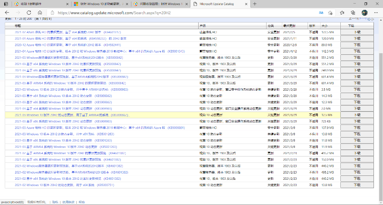Sort results by 产品 column

(x=203, y=26)
